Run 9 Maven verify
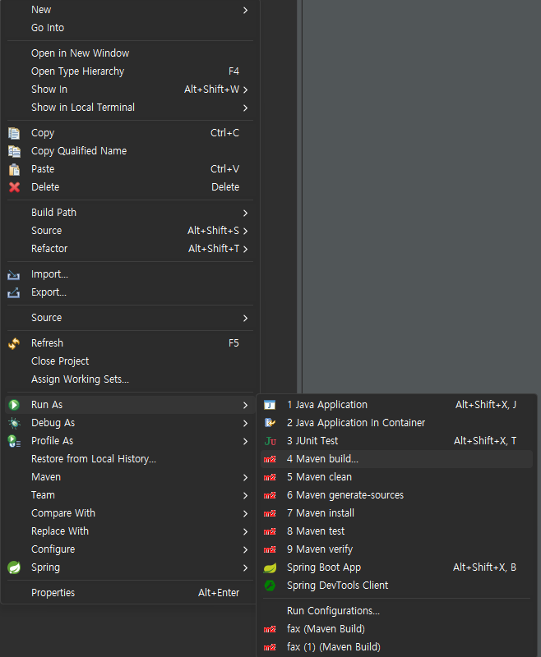Image resolution: width=541 pixels, height=657 pixels. [396, 549]
